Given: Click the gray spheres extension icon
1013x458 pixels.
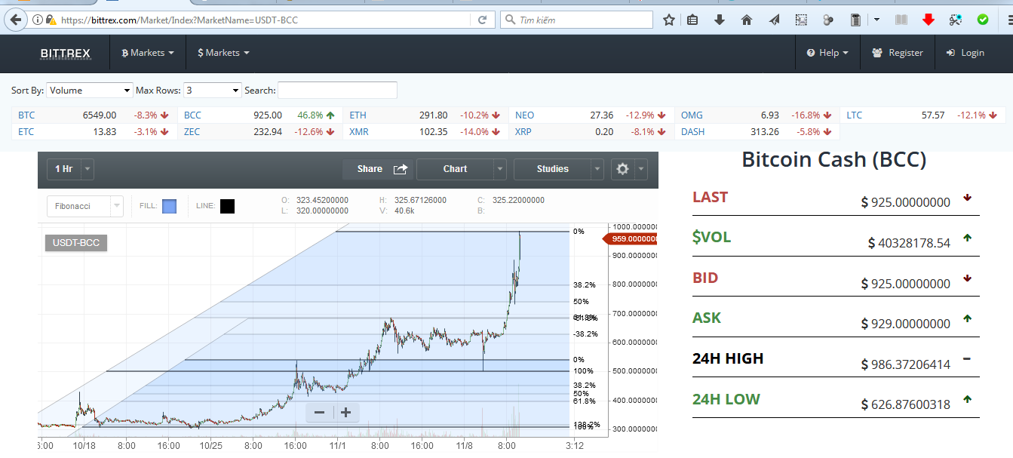Looking at the screenshot, I should click(827, 20).
